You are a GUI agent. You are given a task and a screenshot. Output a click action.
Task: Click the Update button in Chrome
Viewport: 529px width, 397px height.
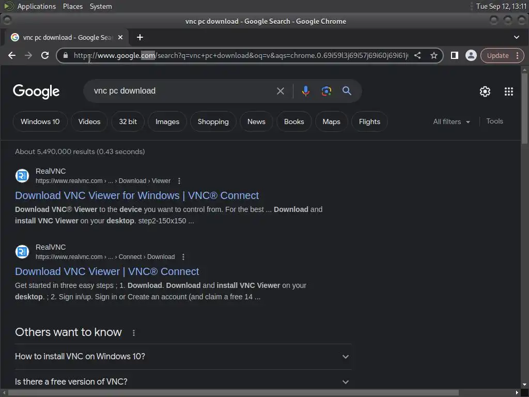[497, 56]
